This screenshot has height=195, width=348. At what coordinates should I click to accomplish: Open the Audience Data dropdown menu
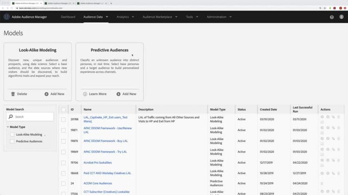tap(96, 17)
